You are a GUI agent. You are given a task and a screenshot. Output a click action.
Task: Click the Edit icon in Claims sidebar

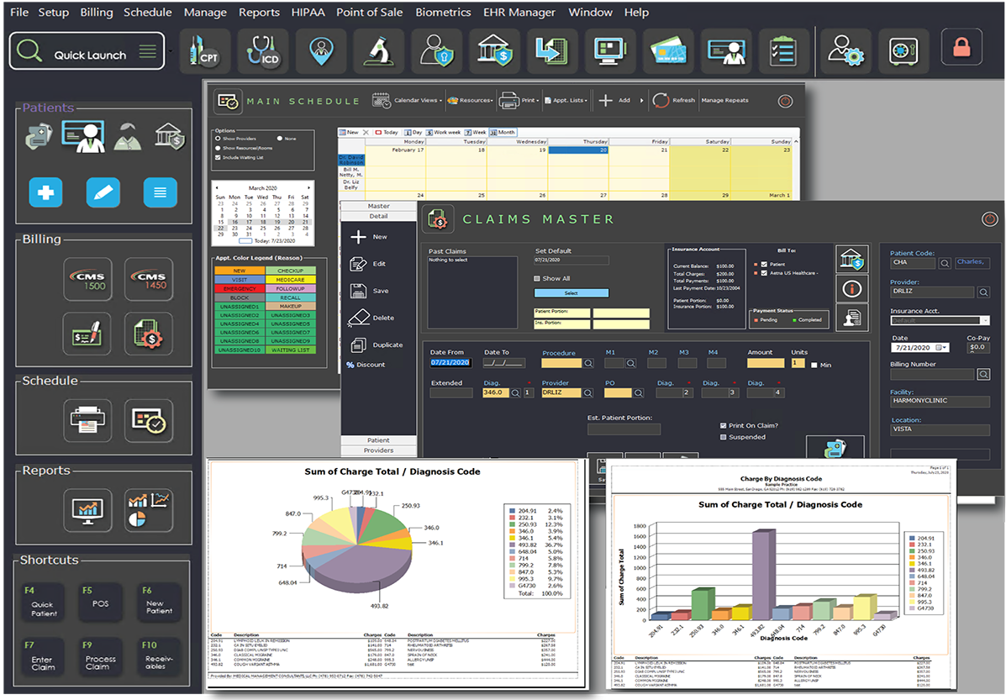358,265
